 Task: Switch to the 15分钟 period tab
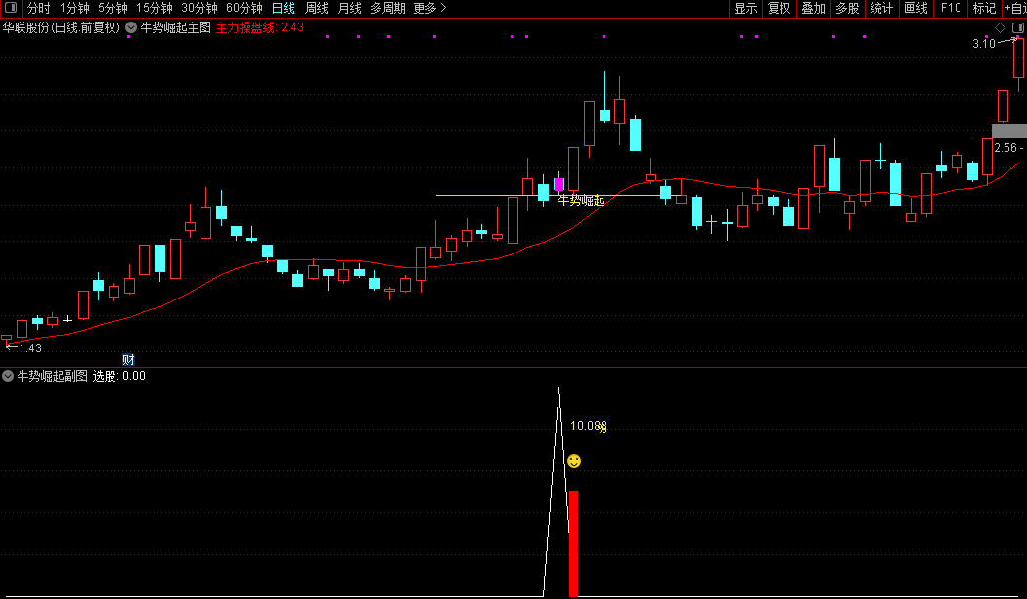(x=154, y=8)
